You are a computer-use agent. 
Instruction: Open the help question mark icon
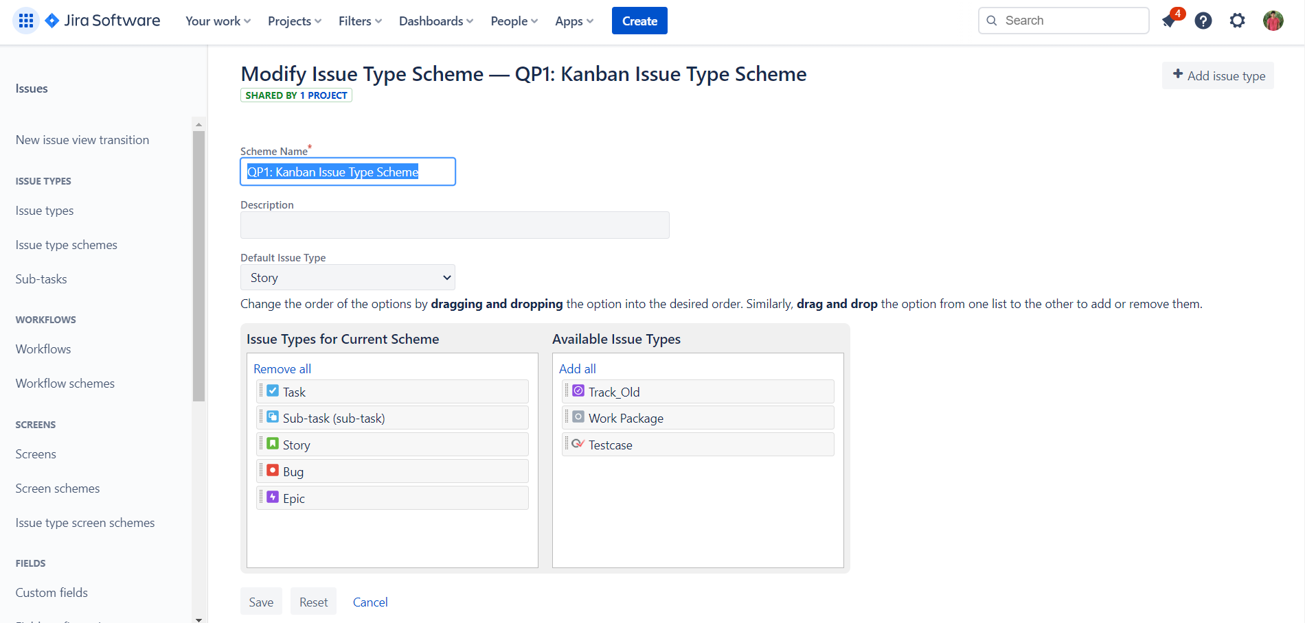tap(1203, 21)
